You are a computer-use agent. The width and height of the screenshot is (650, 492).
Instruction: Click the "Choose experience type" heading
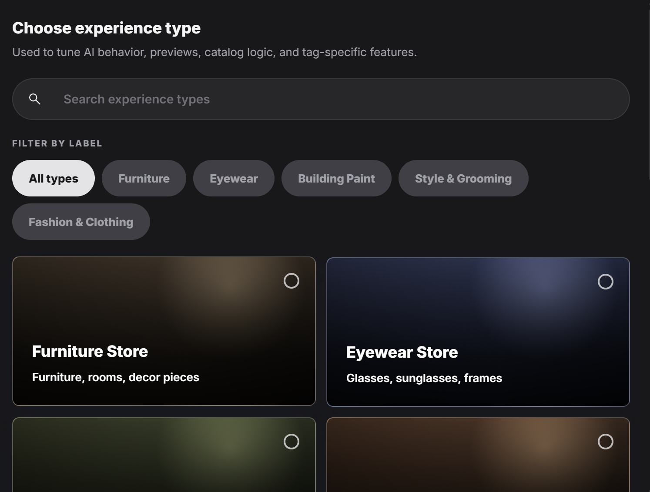pyautogui.click(x=107, y=28)
